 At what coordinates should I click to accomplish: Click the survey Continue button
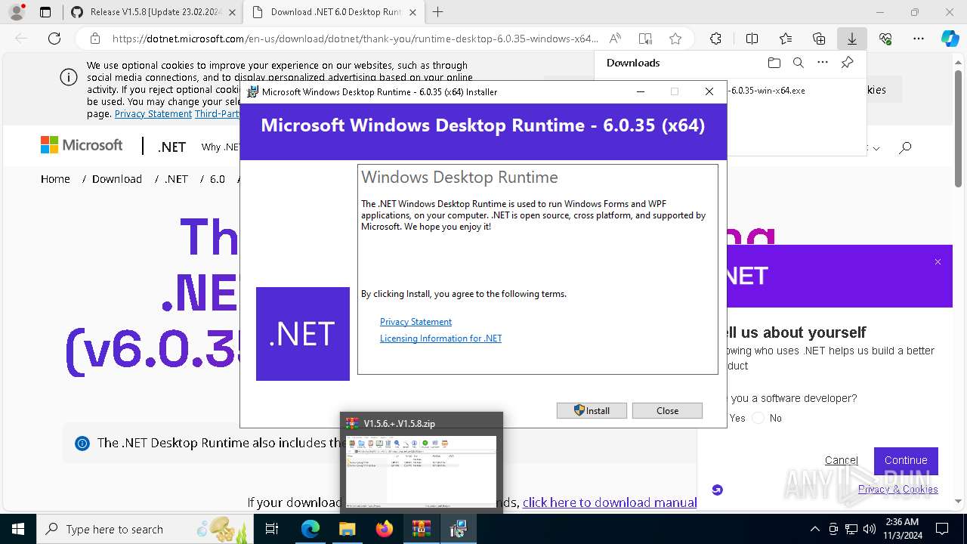(x=906, y=460)
